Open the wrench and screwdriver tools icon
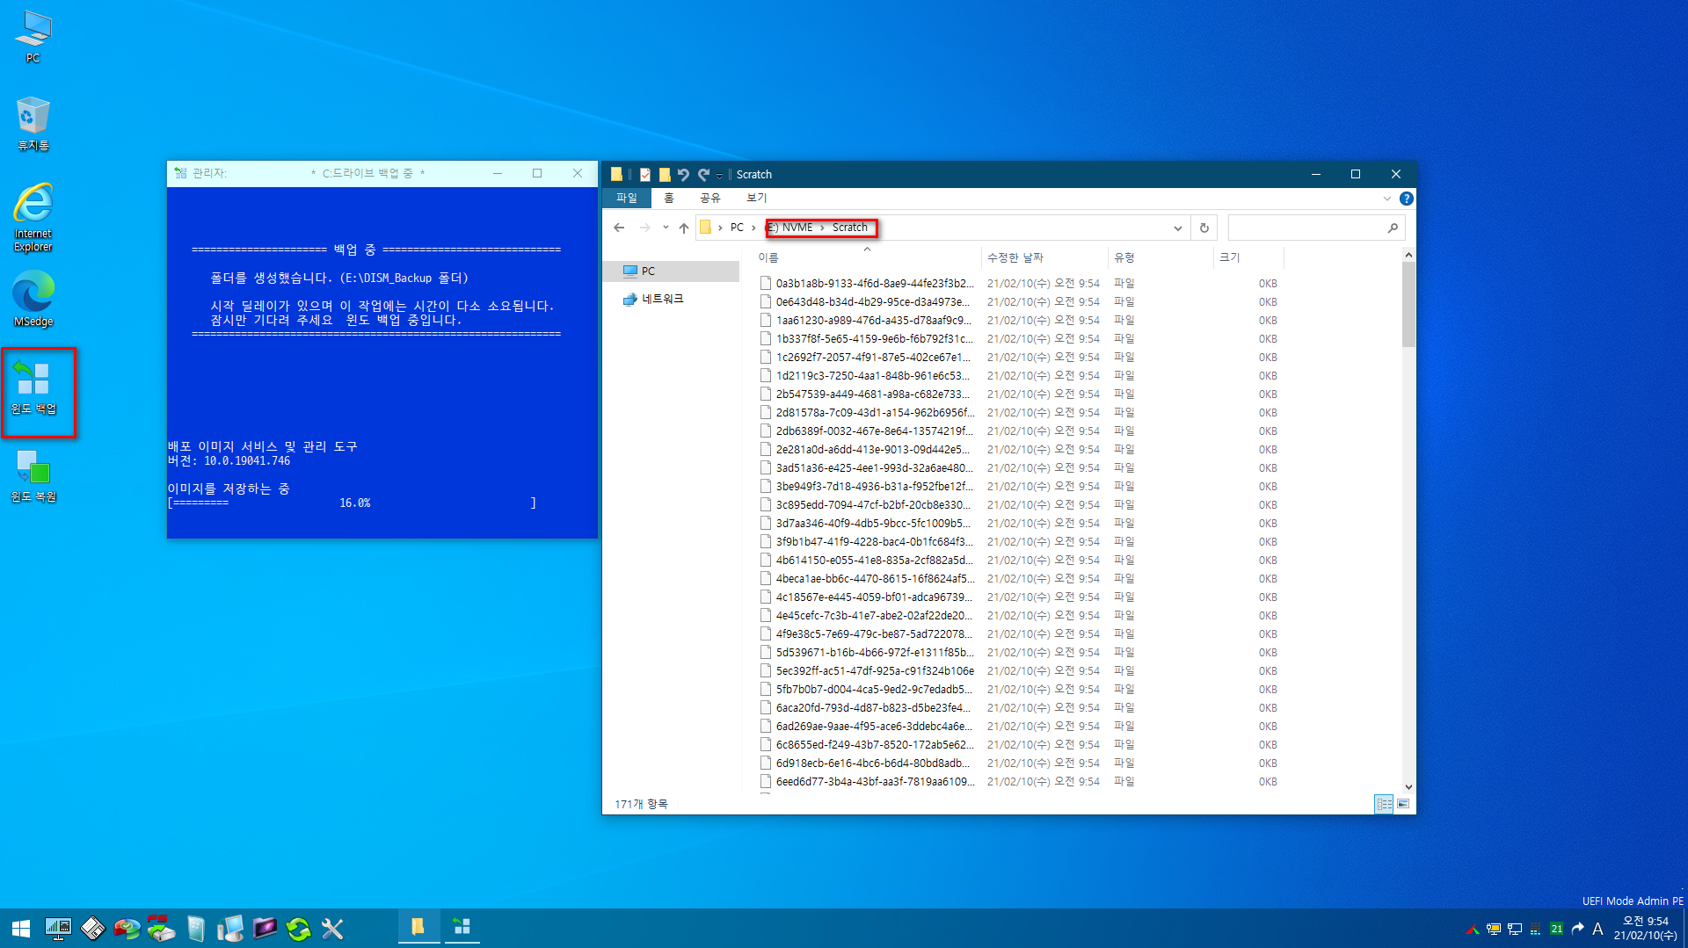Screen dimensions: 1688x948 click(x=332, y=929)
